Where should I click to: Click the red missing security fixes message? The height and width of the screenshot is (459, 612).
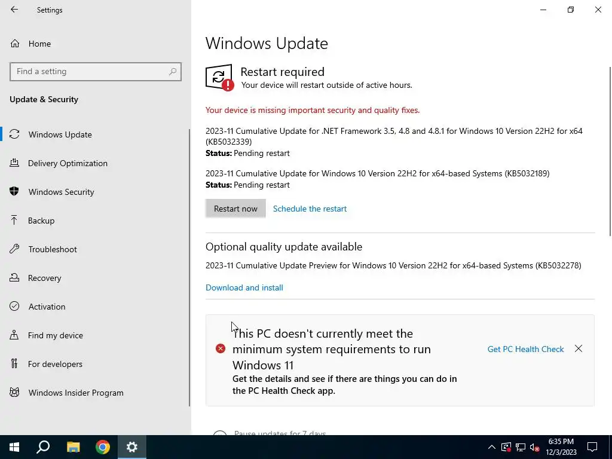(x=313, y=111)
